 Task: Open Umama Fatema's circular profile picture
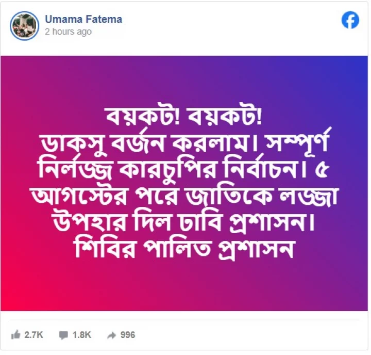(x=24, y=26)
